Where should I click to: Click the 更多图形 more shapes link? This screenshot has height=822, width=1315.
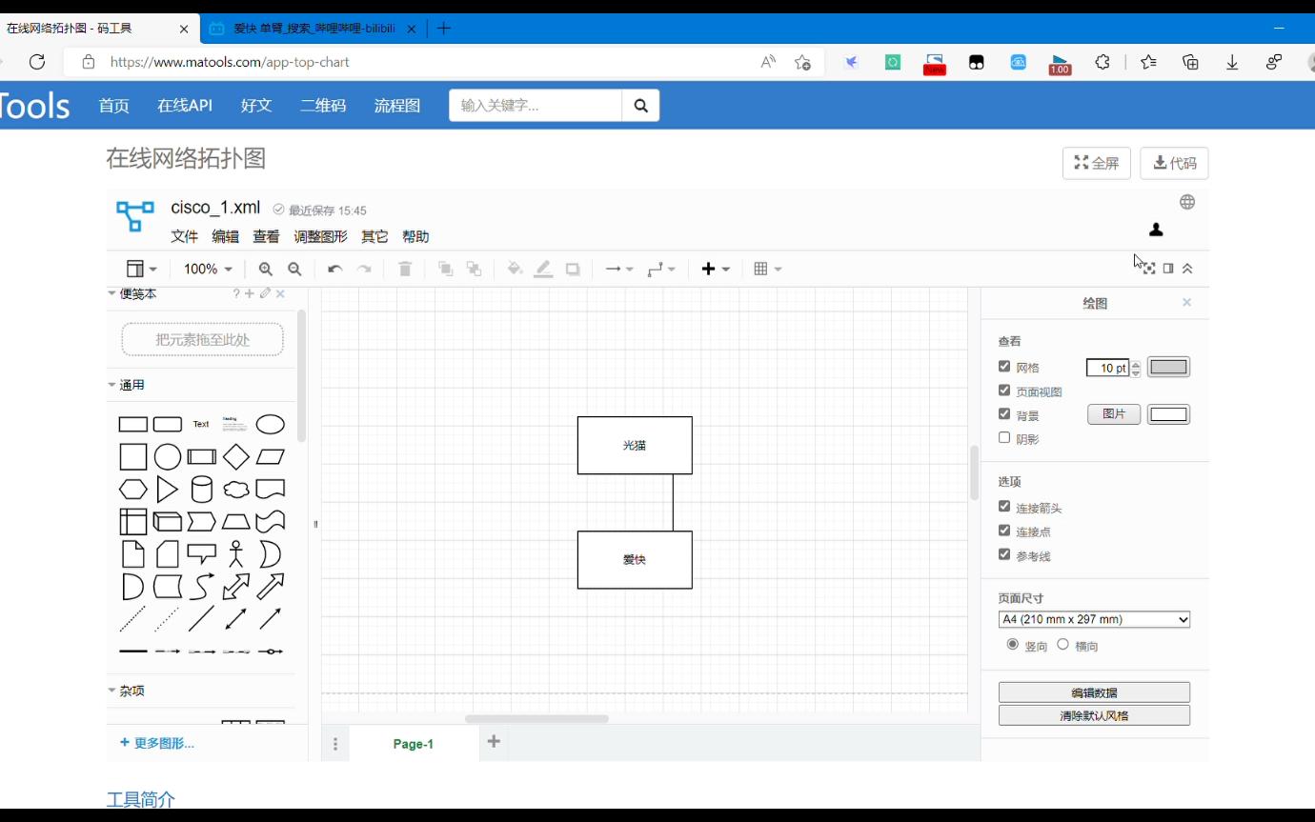[x=157, y=743]
